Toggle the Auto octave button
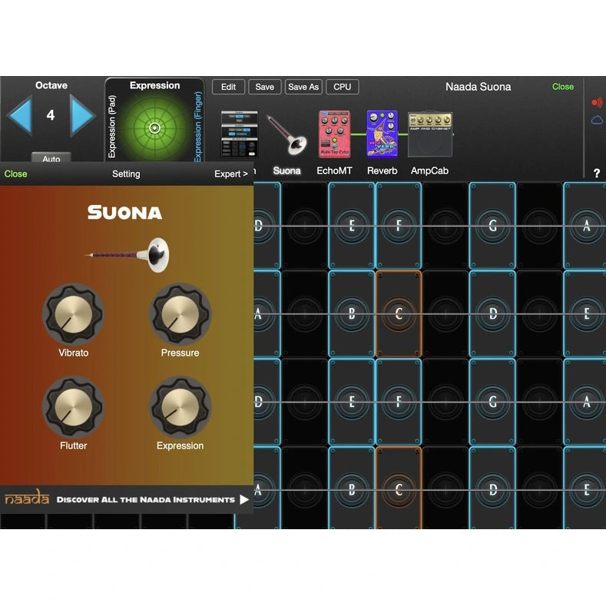Screen dimensions: 606x606 click(51, 157)
